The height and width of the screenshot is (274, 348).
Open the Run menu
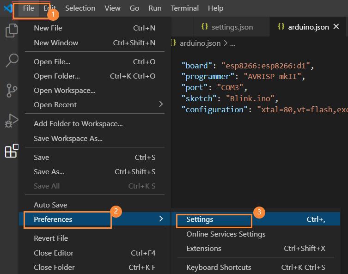(x=155, y=8)
